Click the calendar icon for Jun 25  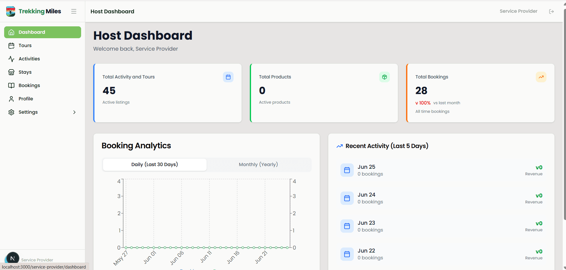[347, 170]
